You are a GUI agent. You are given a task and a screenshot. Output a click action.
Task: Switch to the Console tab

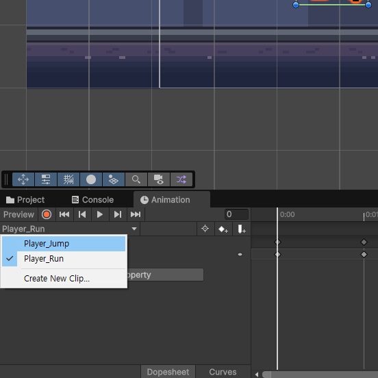coord(93,199)
